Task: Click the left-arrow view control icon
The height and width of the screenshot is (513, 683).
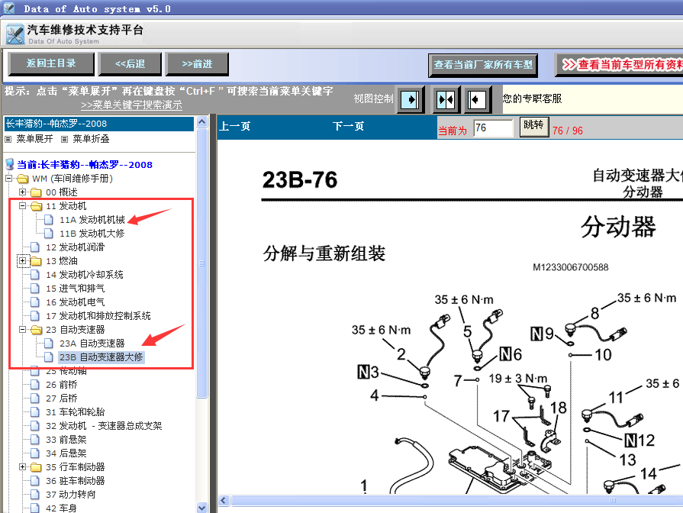Action: [x=478, y=99]
